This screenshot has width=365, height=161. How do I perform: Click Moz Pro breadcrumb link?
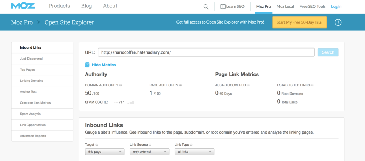click(22, 22)
